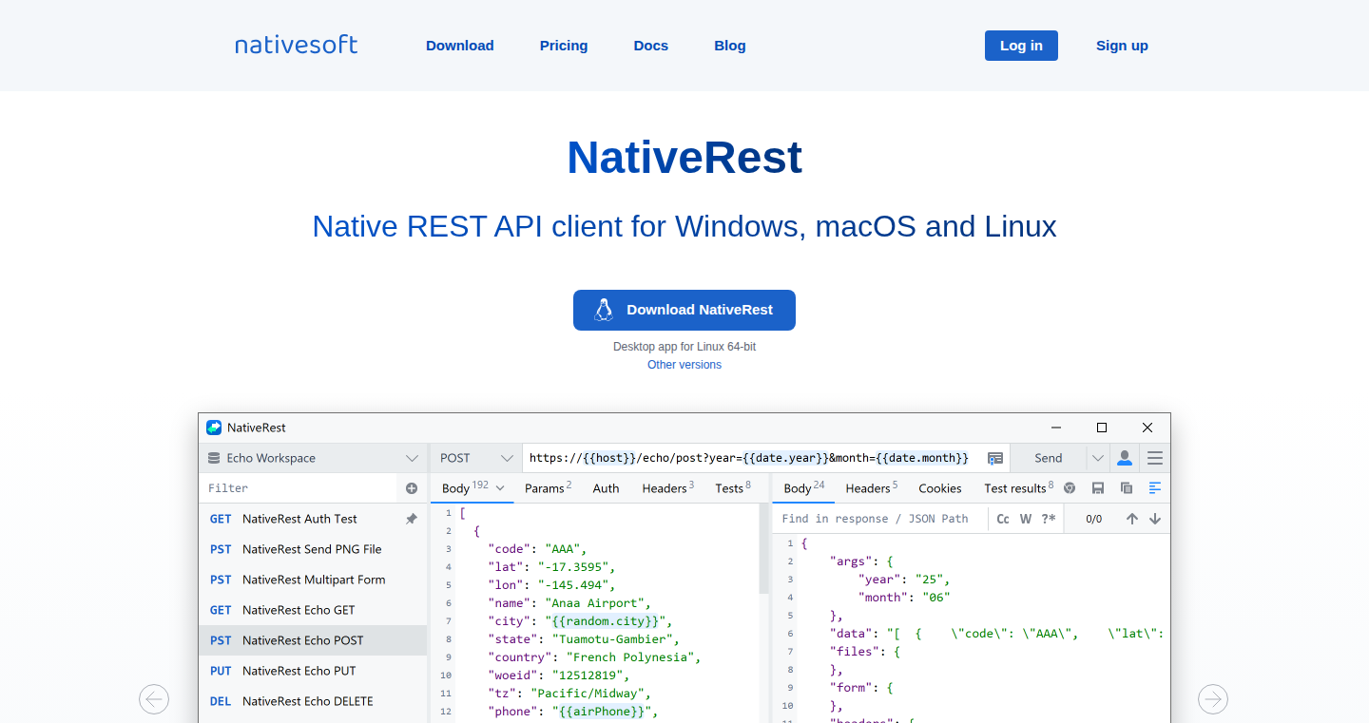
Task: Click the 0/0 match counter
Action: [1094, 519]
